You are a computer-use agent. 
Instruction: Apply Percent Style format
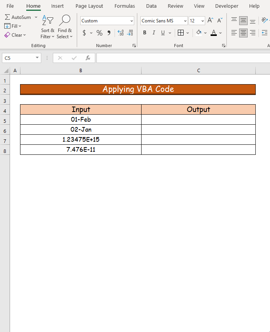coord(100,33)
